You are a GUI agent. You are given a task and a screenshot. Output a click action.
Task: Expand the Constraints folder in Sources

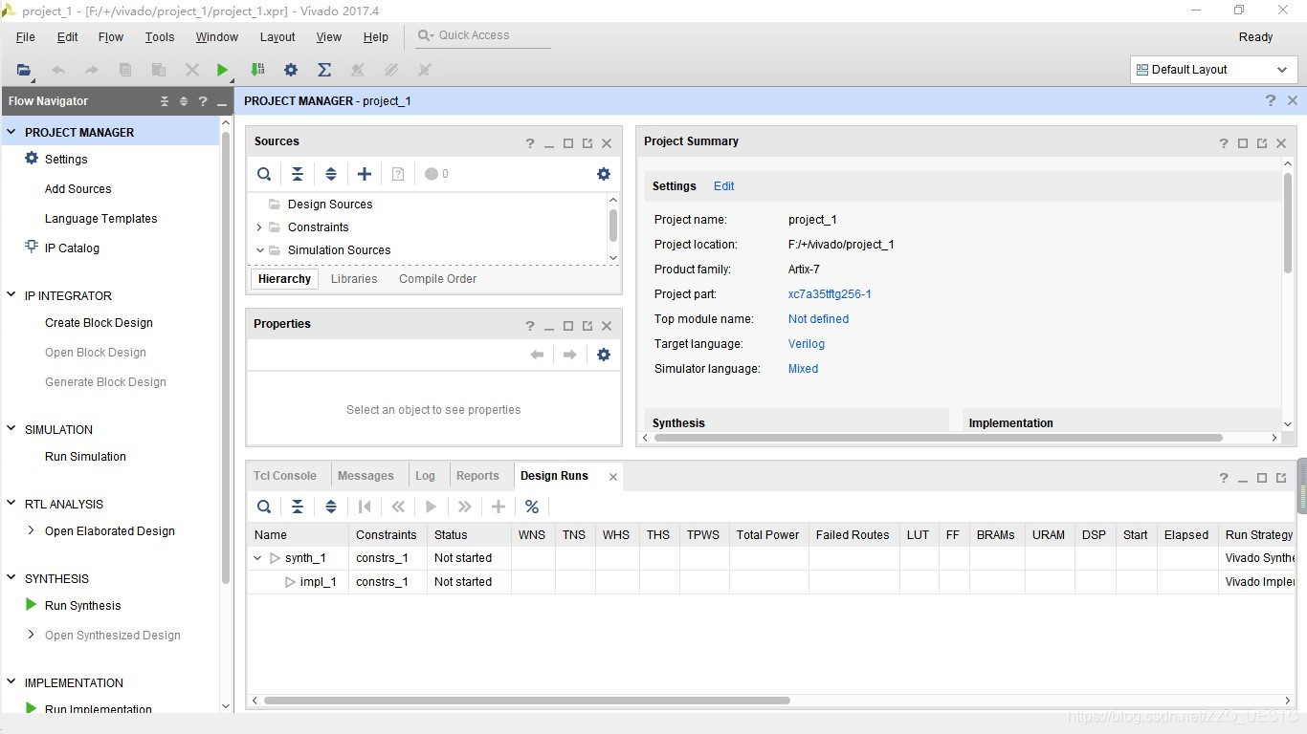(x=259, y=227)
